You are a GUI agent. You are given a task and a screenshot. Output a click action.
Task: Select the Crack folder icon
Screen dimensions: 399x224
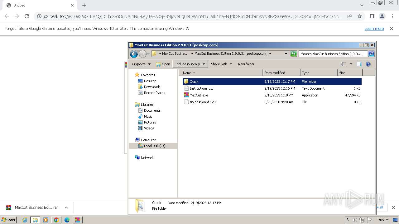[x=186, y=82]
